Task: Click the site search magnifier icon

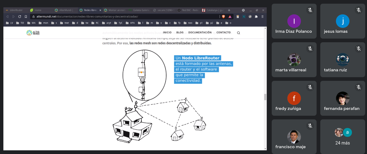Action: (x=239, y=33)
